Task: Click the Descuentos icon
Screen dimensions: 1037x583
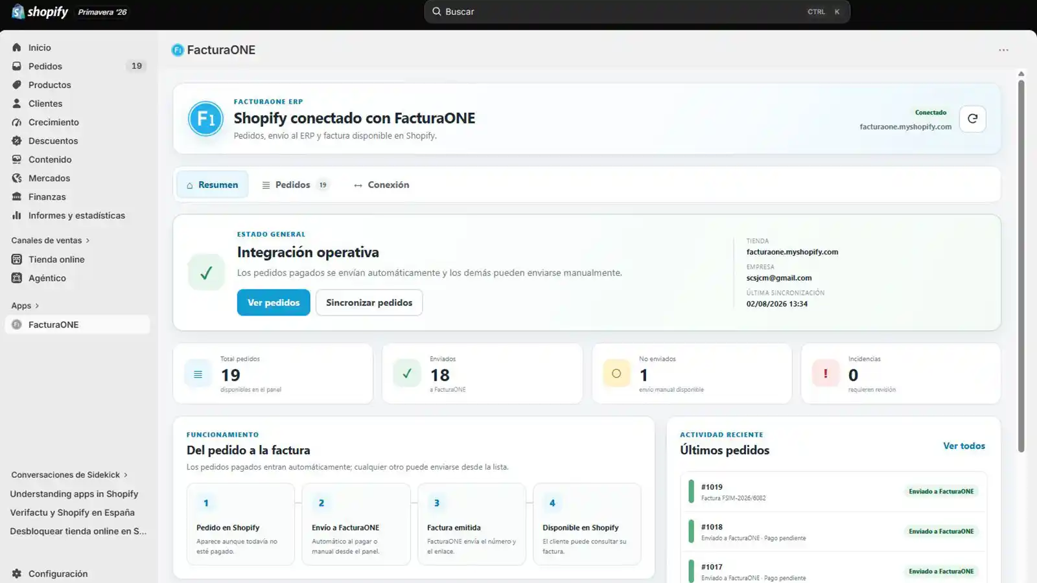Action: (x=17, y=141)
